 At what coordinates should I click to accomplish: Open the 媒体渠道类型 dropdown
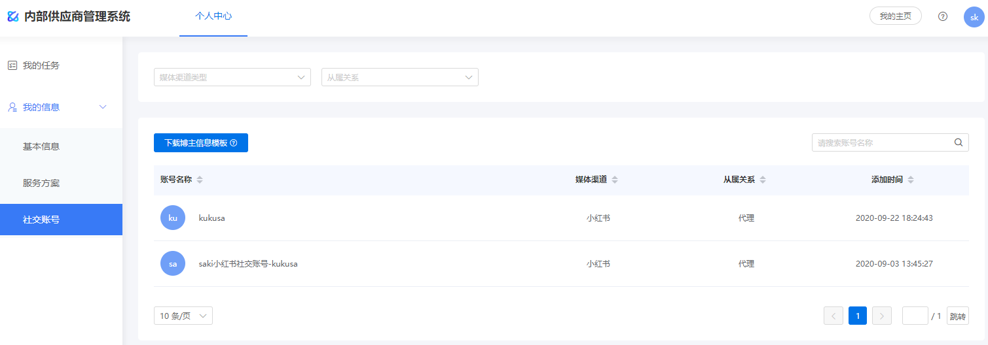pos(232,77)
